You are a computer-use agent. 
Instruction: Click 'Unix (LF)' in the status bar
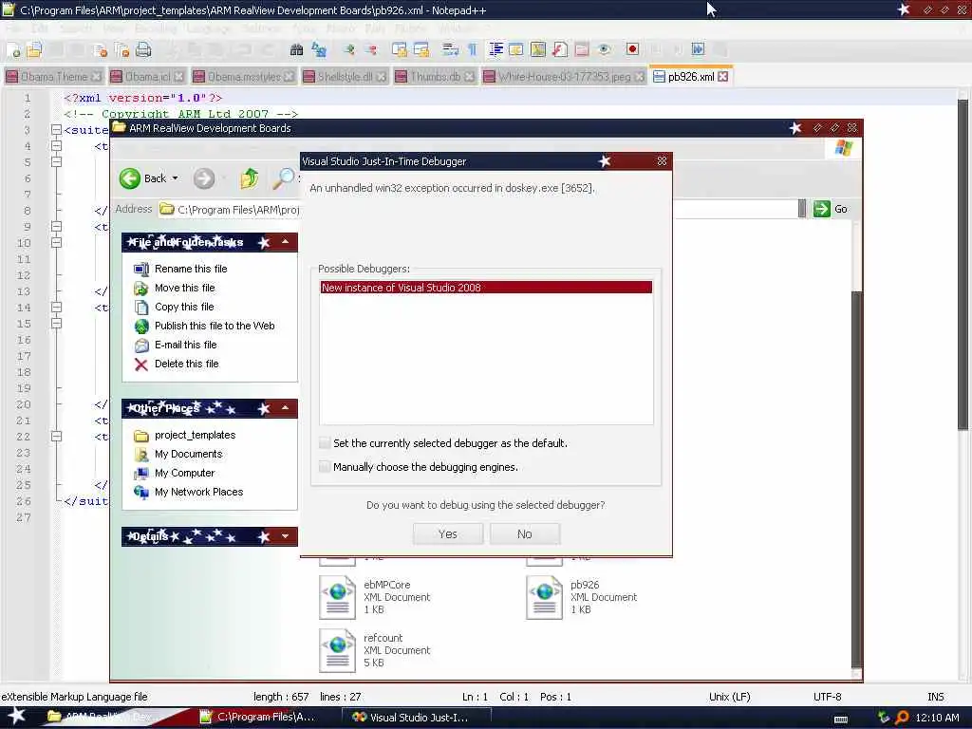[729, 697]
